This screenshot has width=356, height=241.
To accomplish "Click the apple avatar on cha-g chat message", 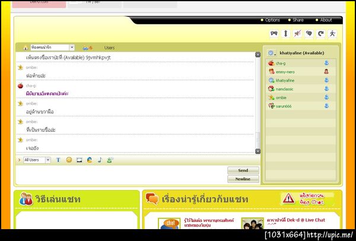I will [x=20, y=85].
